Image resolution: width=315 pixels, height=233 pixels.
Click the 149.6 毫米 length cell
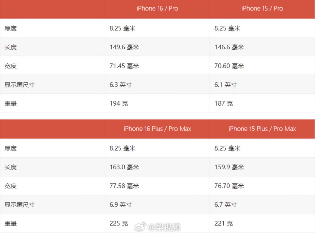tap(124, 47)
